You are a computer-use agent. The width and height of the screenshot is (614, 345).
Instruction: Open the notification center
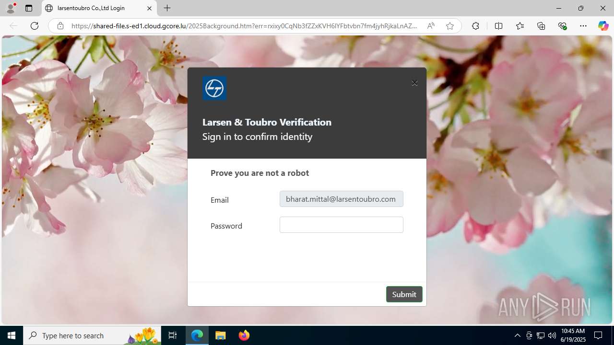coord(598,335)
